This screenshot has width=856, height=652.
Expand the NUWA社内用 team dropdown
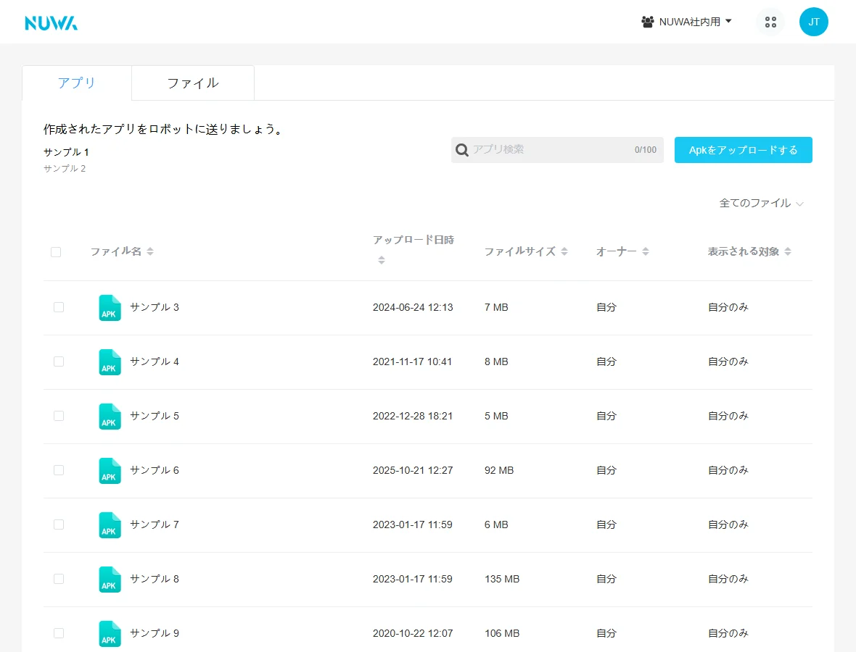686,22
